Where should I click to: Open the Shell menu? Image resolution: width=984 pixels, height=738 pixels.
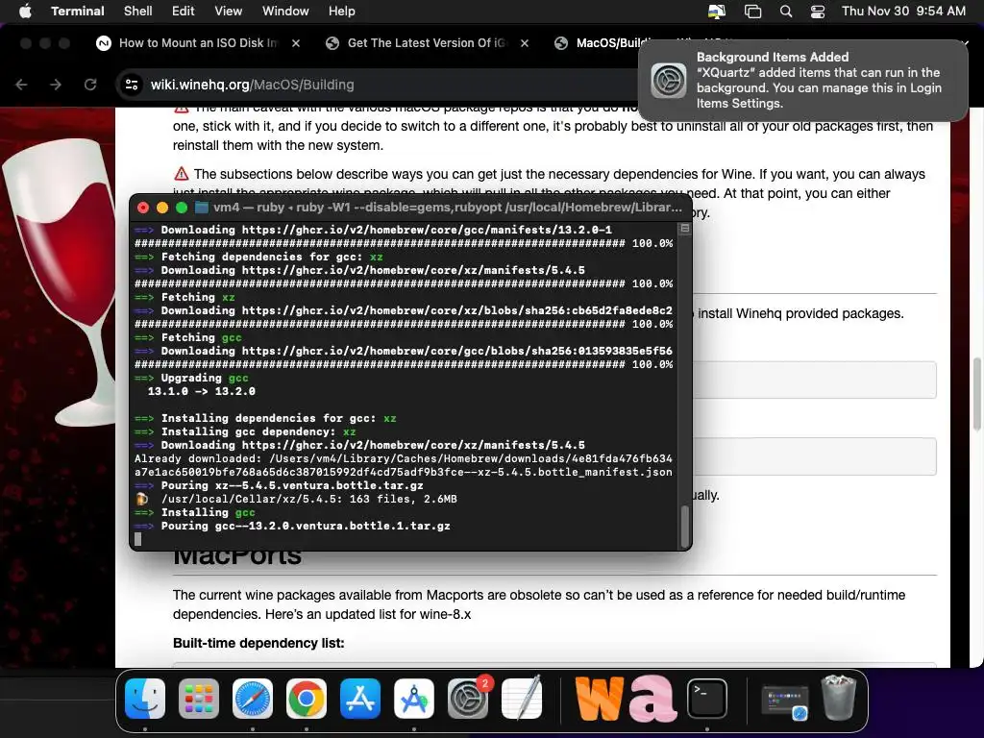point(137,11)
